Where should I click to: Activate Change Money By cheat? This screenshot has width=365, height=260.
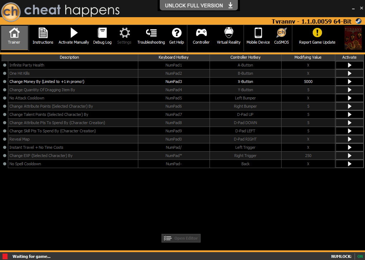pyautogui.click(x=349, y=82)
